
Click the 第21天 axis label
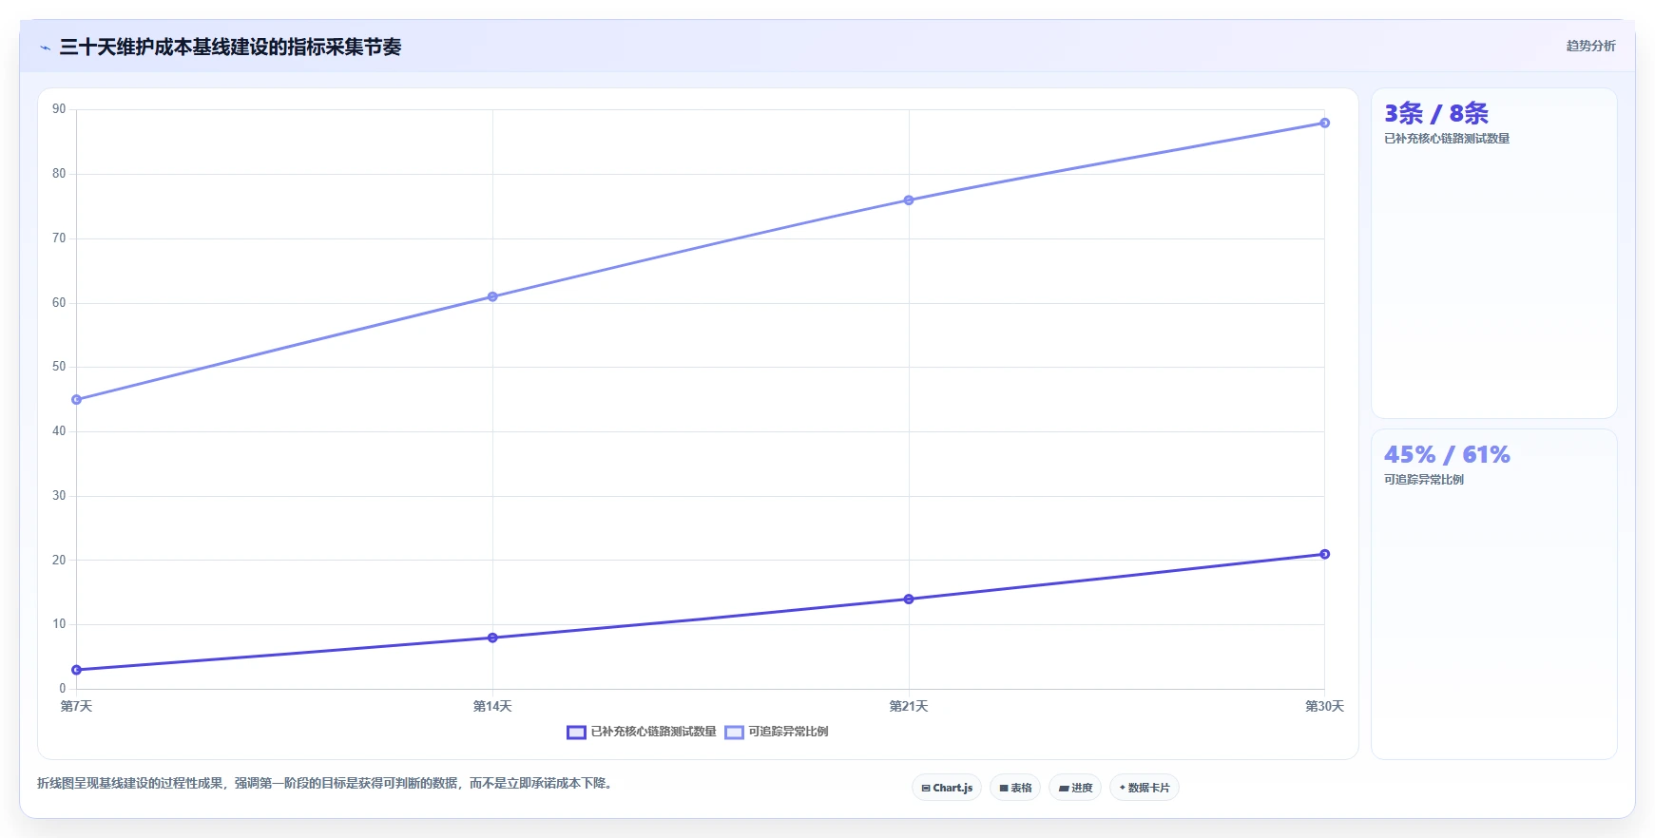click(909, 706)
